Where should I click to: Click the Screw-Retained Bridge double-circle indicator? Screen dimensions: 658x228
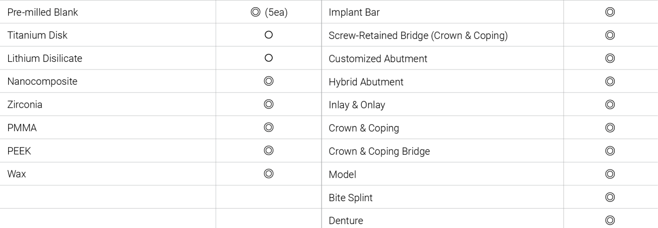(610, 35)
